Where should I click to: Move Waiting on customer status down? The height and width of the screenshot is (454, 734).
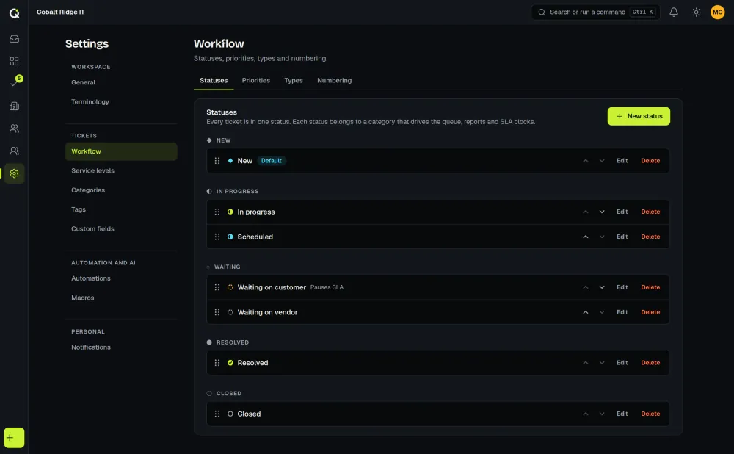click(x=602, y=287)
